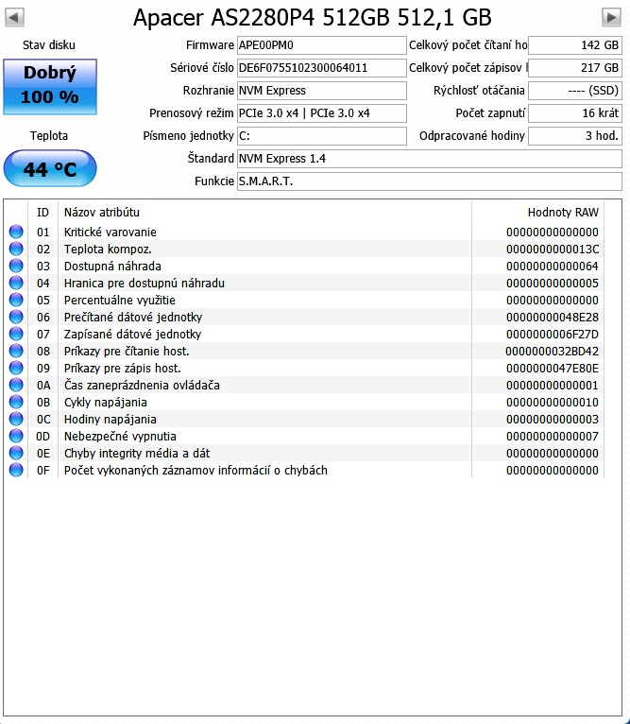This screenshot has width=630, height=724.
Task: Go to next disk with right arrow
Action: [611, 18]
